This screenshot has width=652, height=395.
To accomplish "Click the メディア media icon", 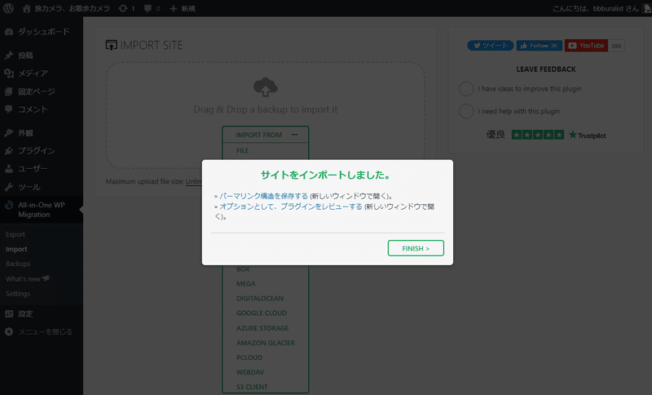I will coord(9,73).
